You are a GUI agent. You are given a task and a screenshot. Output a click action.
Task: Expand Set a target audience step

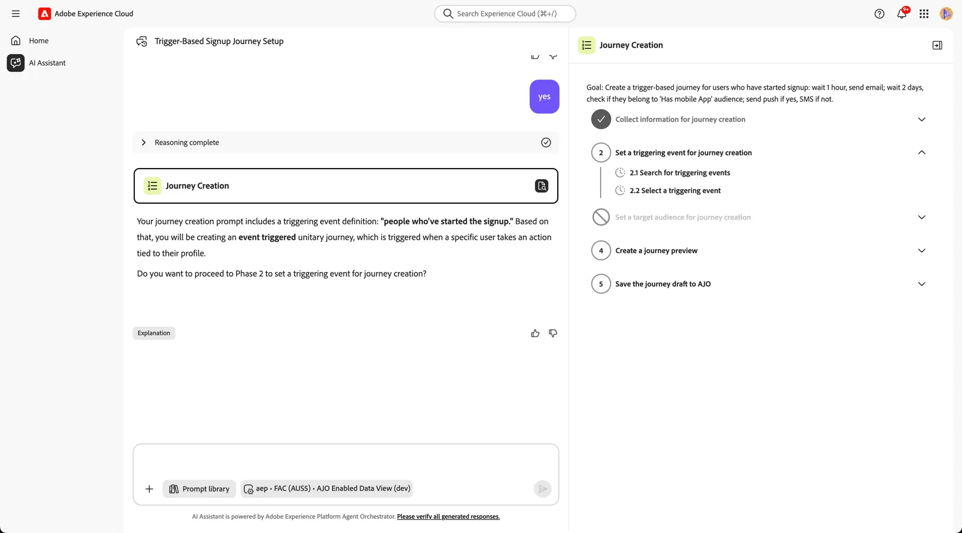tap(921, 218)
